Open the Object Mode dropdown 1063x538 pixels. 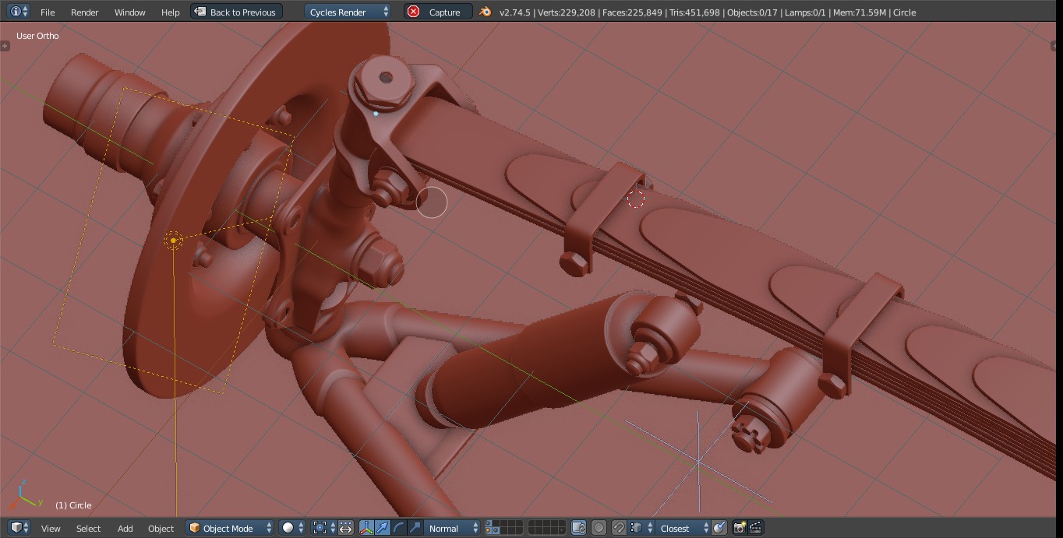coord(231,528)
